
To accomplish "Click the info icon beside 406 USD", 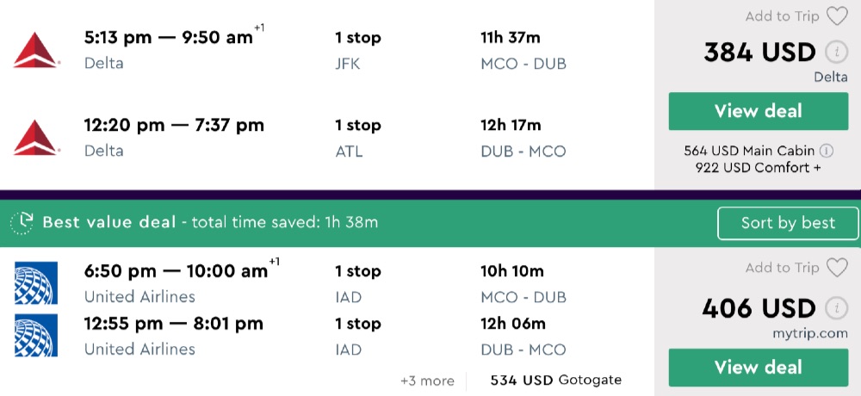I will [x=835, y=308].
